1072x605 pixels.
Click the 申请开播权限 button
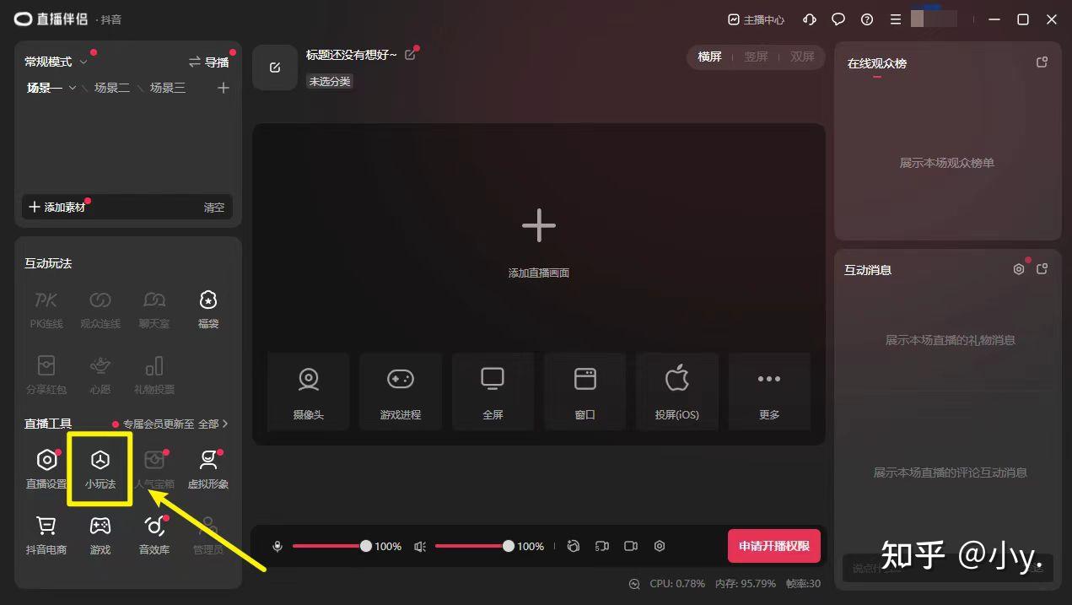(774, 546)
